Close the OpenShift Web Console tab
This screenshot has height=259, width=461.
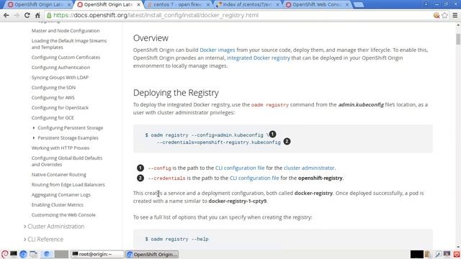tap(347, 5)
